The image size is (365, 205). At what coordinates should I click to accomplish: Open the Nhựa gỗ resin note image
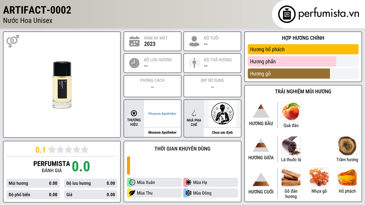(x=319, y=177)
